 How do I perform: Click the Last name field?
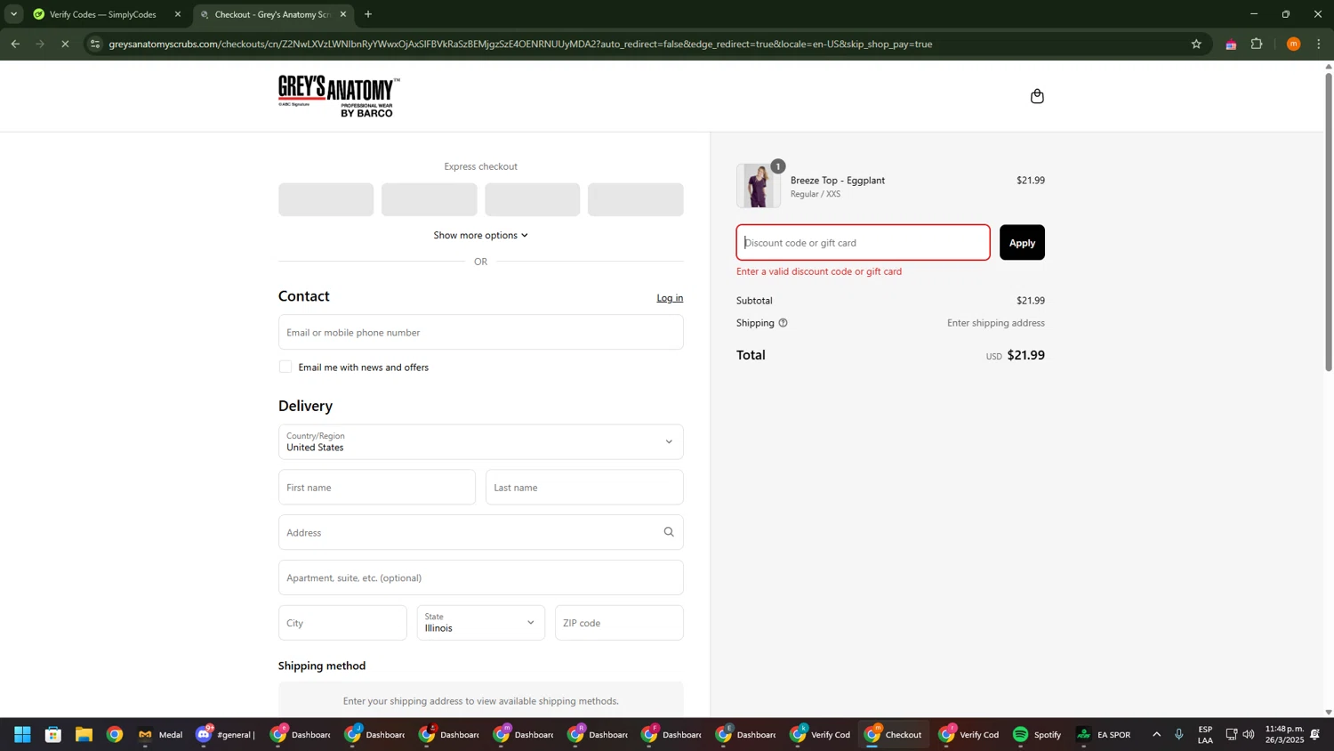tap(584, 488)
